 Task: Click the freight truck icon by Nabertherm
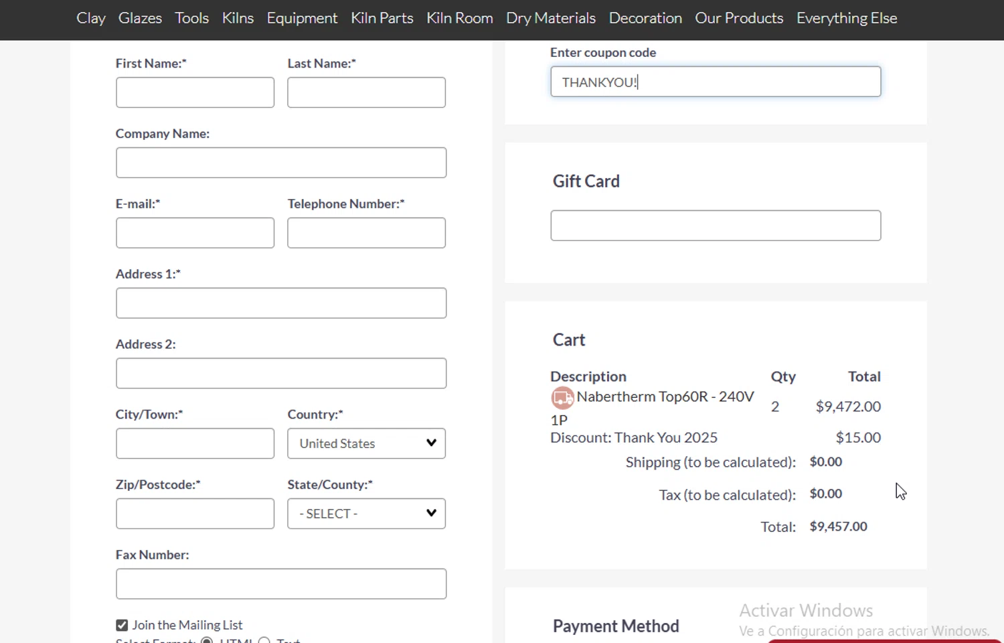562,398
